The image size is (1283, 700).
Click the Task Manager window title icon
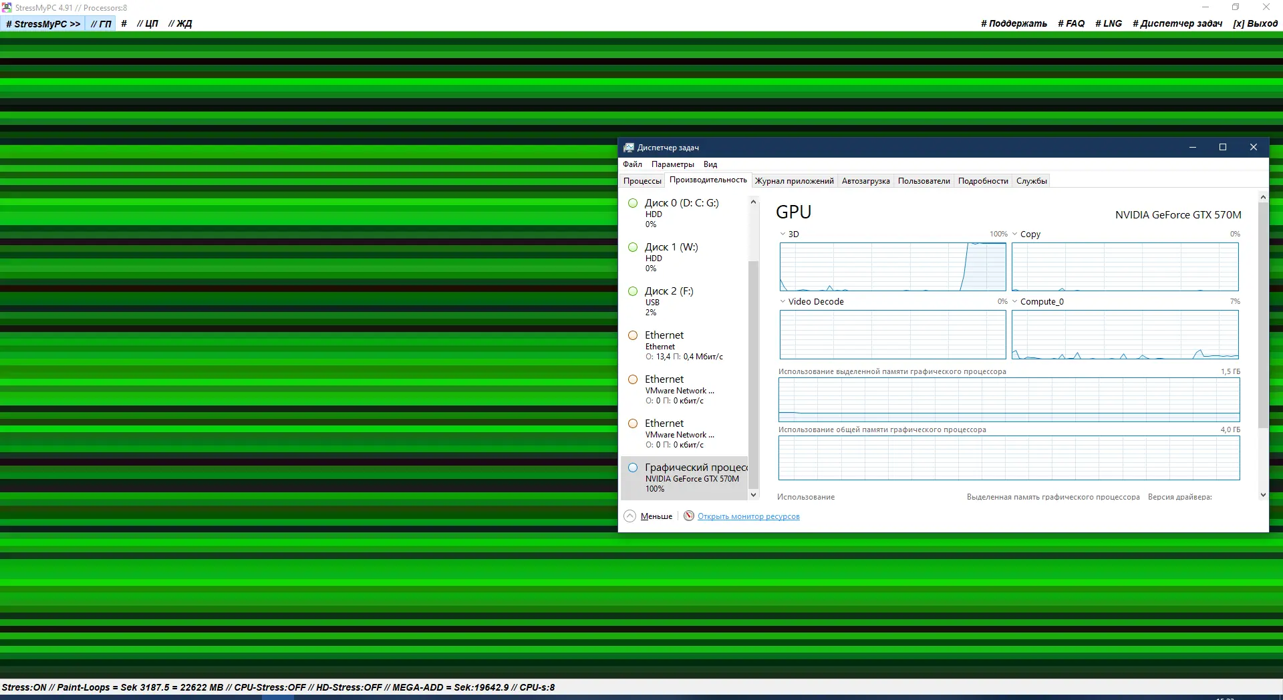(628, 148)
